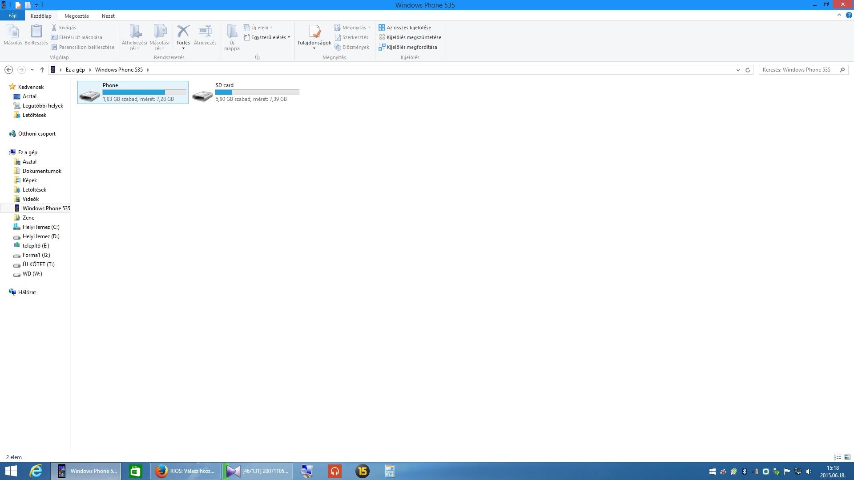The width and height of the screenshot is (854, 480).
Task: Click the volume speaker tray icon
Action: pos(809,472)
